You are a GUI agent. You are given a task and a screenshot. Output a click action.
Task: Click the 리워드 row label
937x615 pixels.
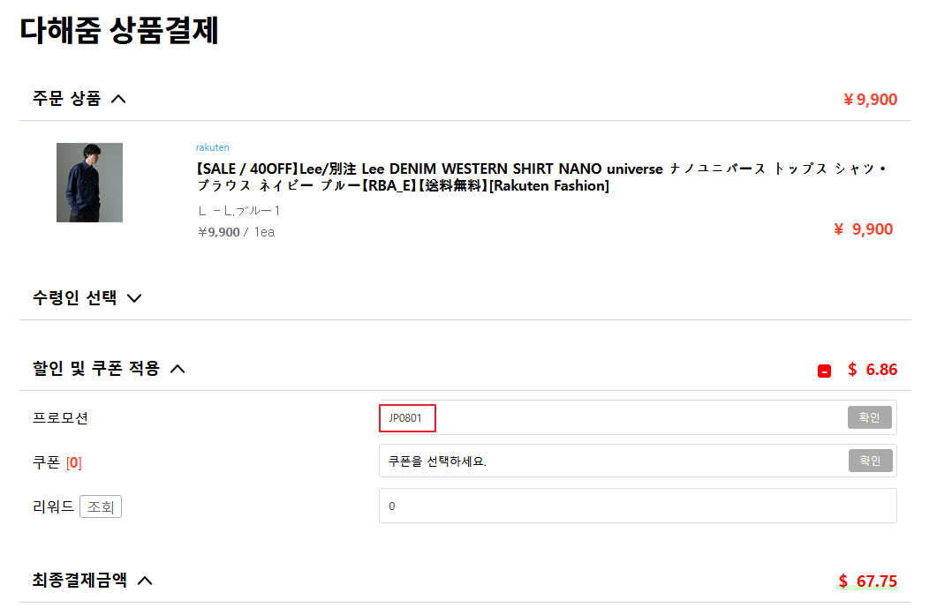[x=53, y=506]
